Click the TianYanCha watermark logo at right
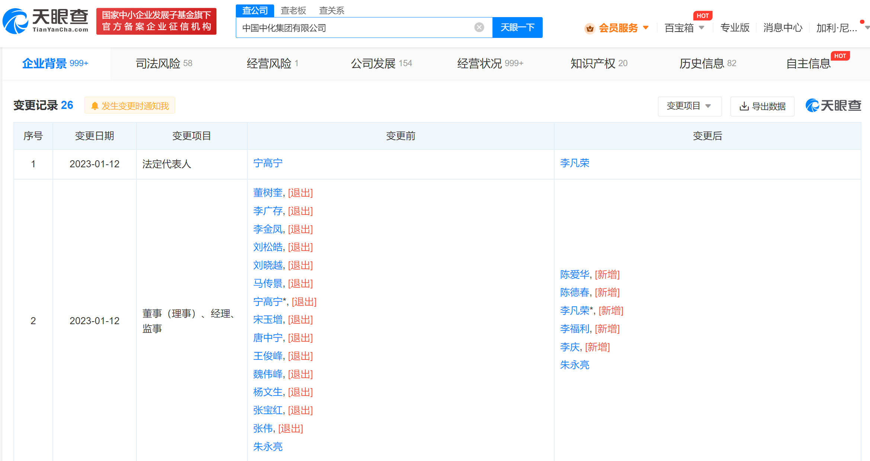 tap(833, 106)
